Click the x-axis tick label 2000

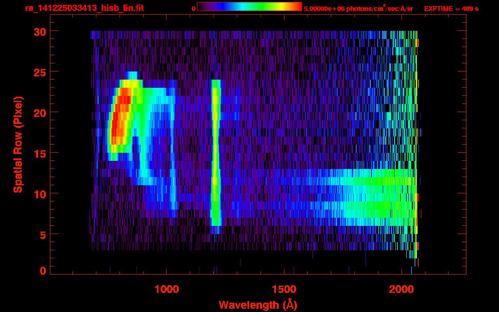point(401,290)
